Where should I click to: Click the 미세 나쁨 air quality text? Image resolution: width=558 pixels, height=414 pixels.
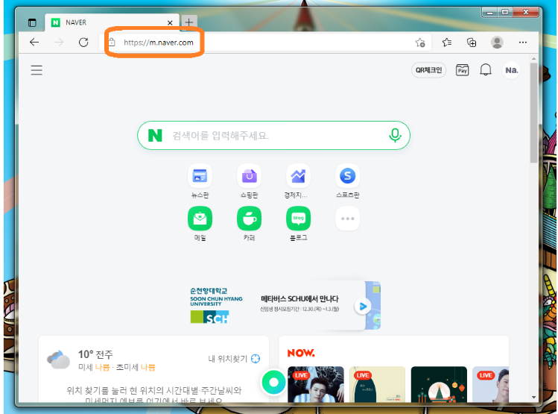94,367
